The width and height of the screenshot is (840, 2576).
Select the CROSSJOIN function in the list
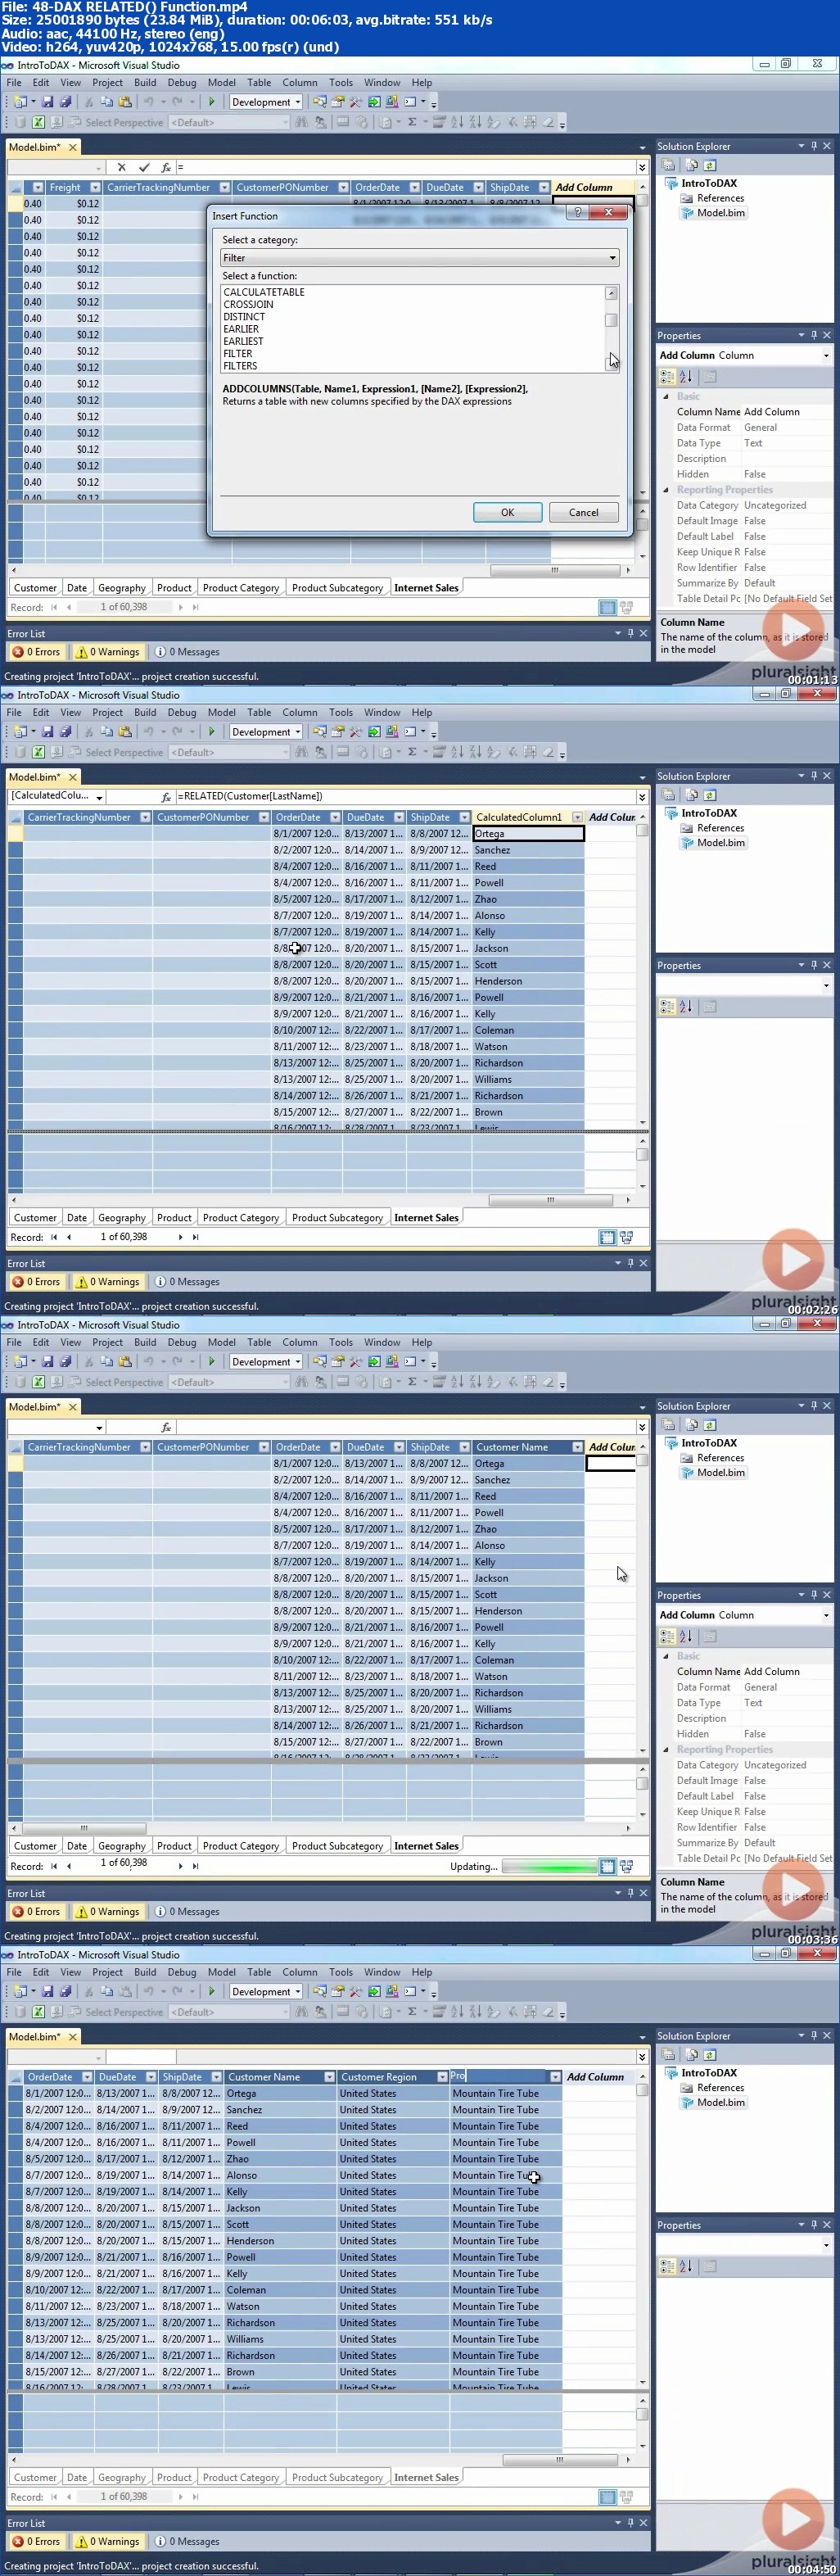click(248, 304)
